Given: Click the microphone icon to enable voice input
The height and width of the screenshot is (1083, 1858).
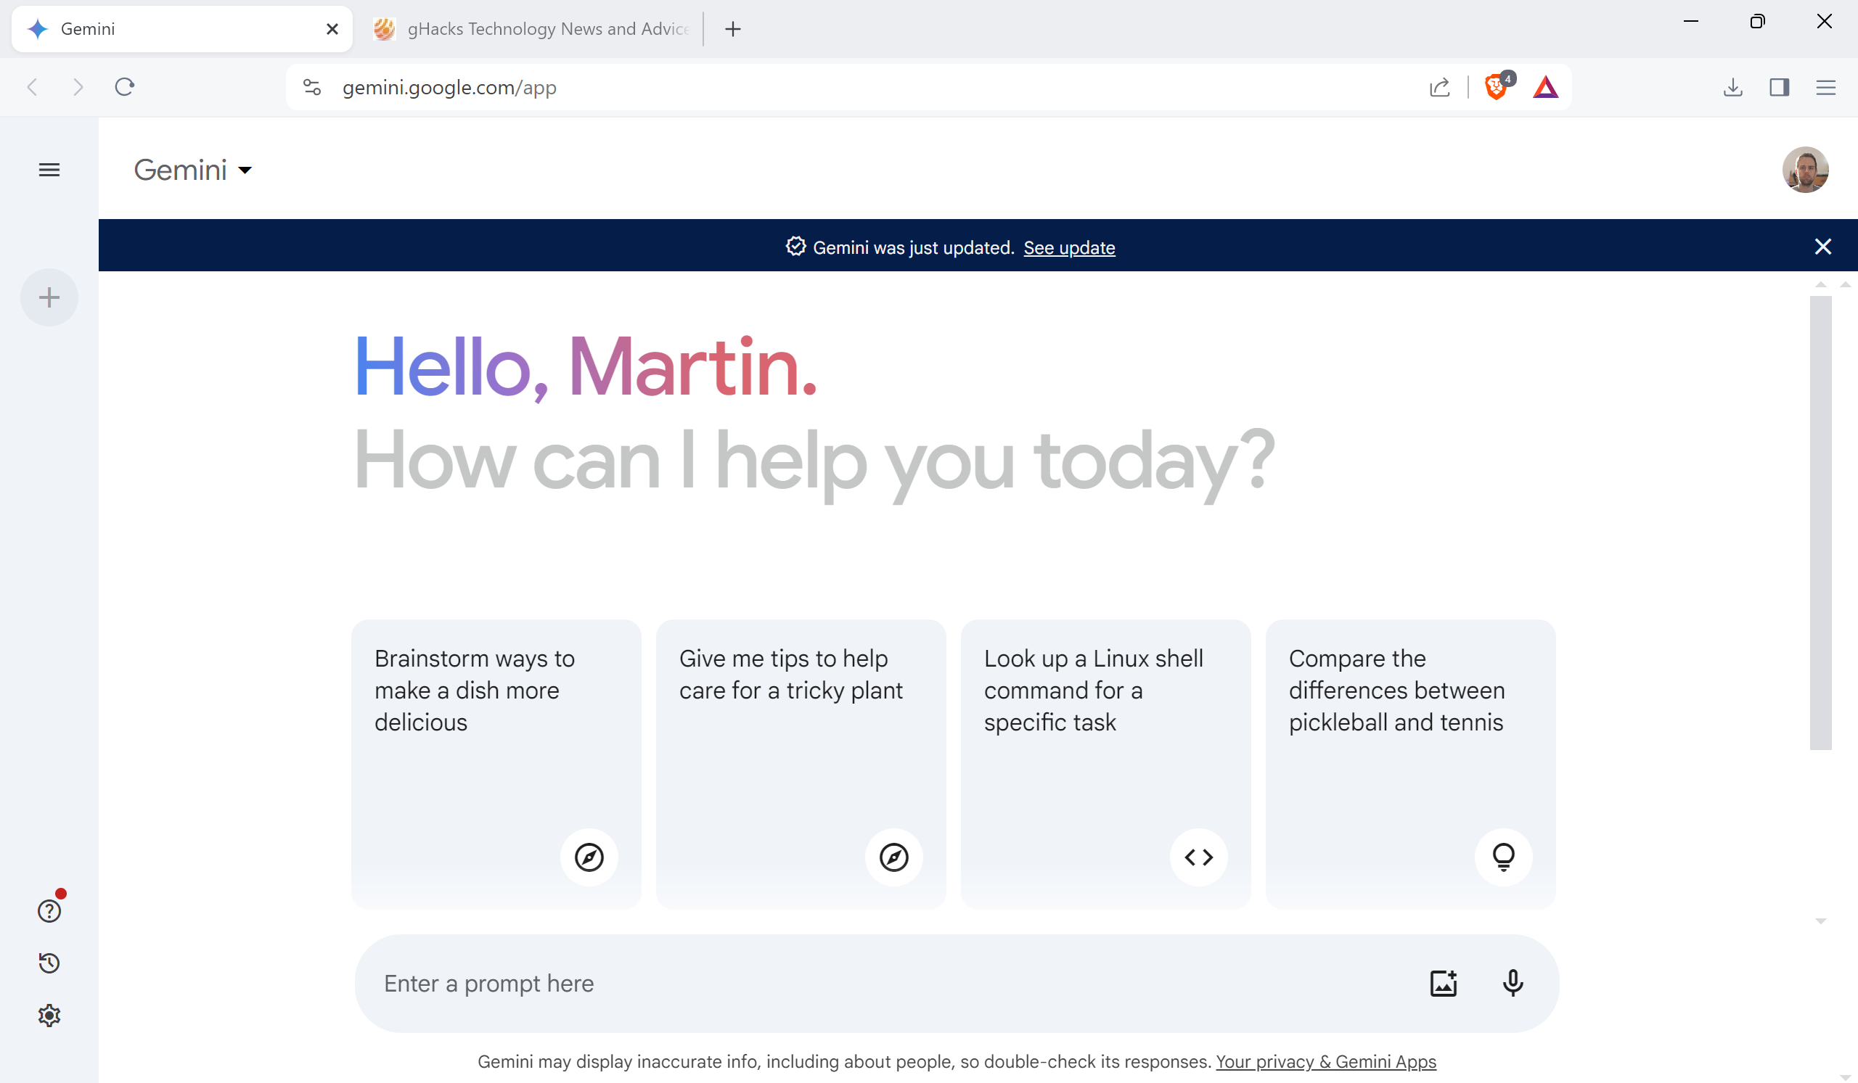Looking at the screenshot, I should [x=1511, y=982].
